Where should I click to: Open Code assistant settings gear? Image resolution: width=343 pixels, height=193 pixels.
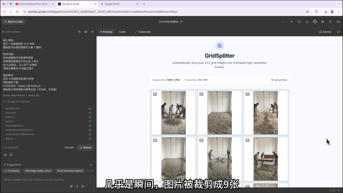(86, 32)
